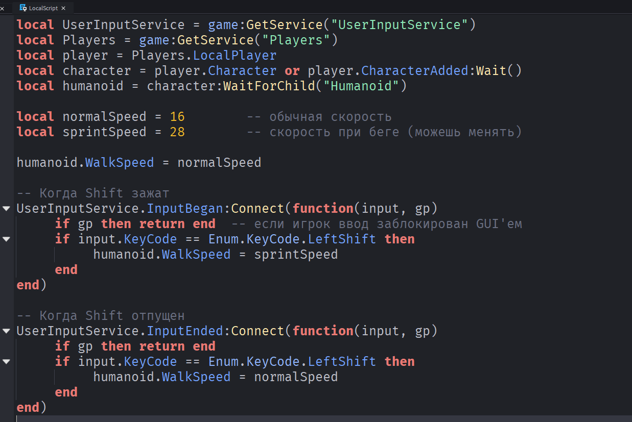Click the final "end)" closing line
This screenshot has height=422, width=632.
pos(31,408)
